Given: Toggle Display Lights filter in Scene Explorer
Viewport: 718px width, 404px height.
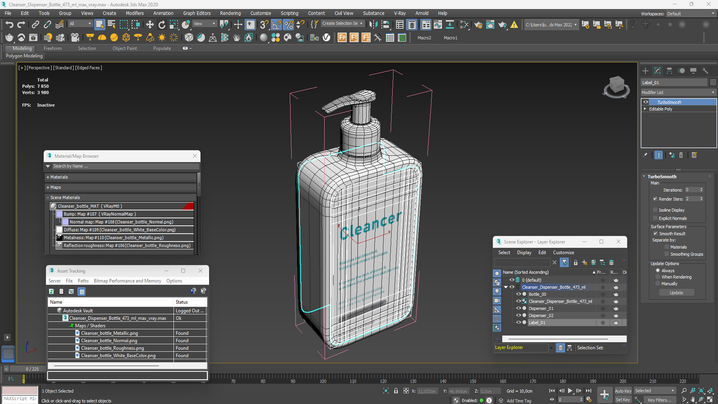Looking at the screenshot, I should pyautogui.click(x=497, y=291).
